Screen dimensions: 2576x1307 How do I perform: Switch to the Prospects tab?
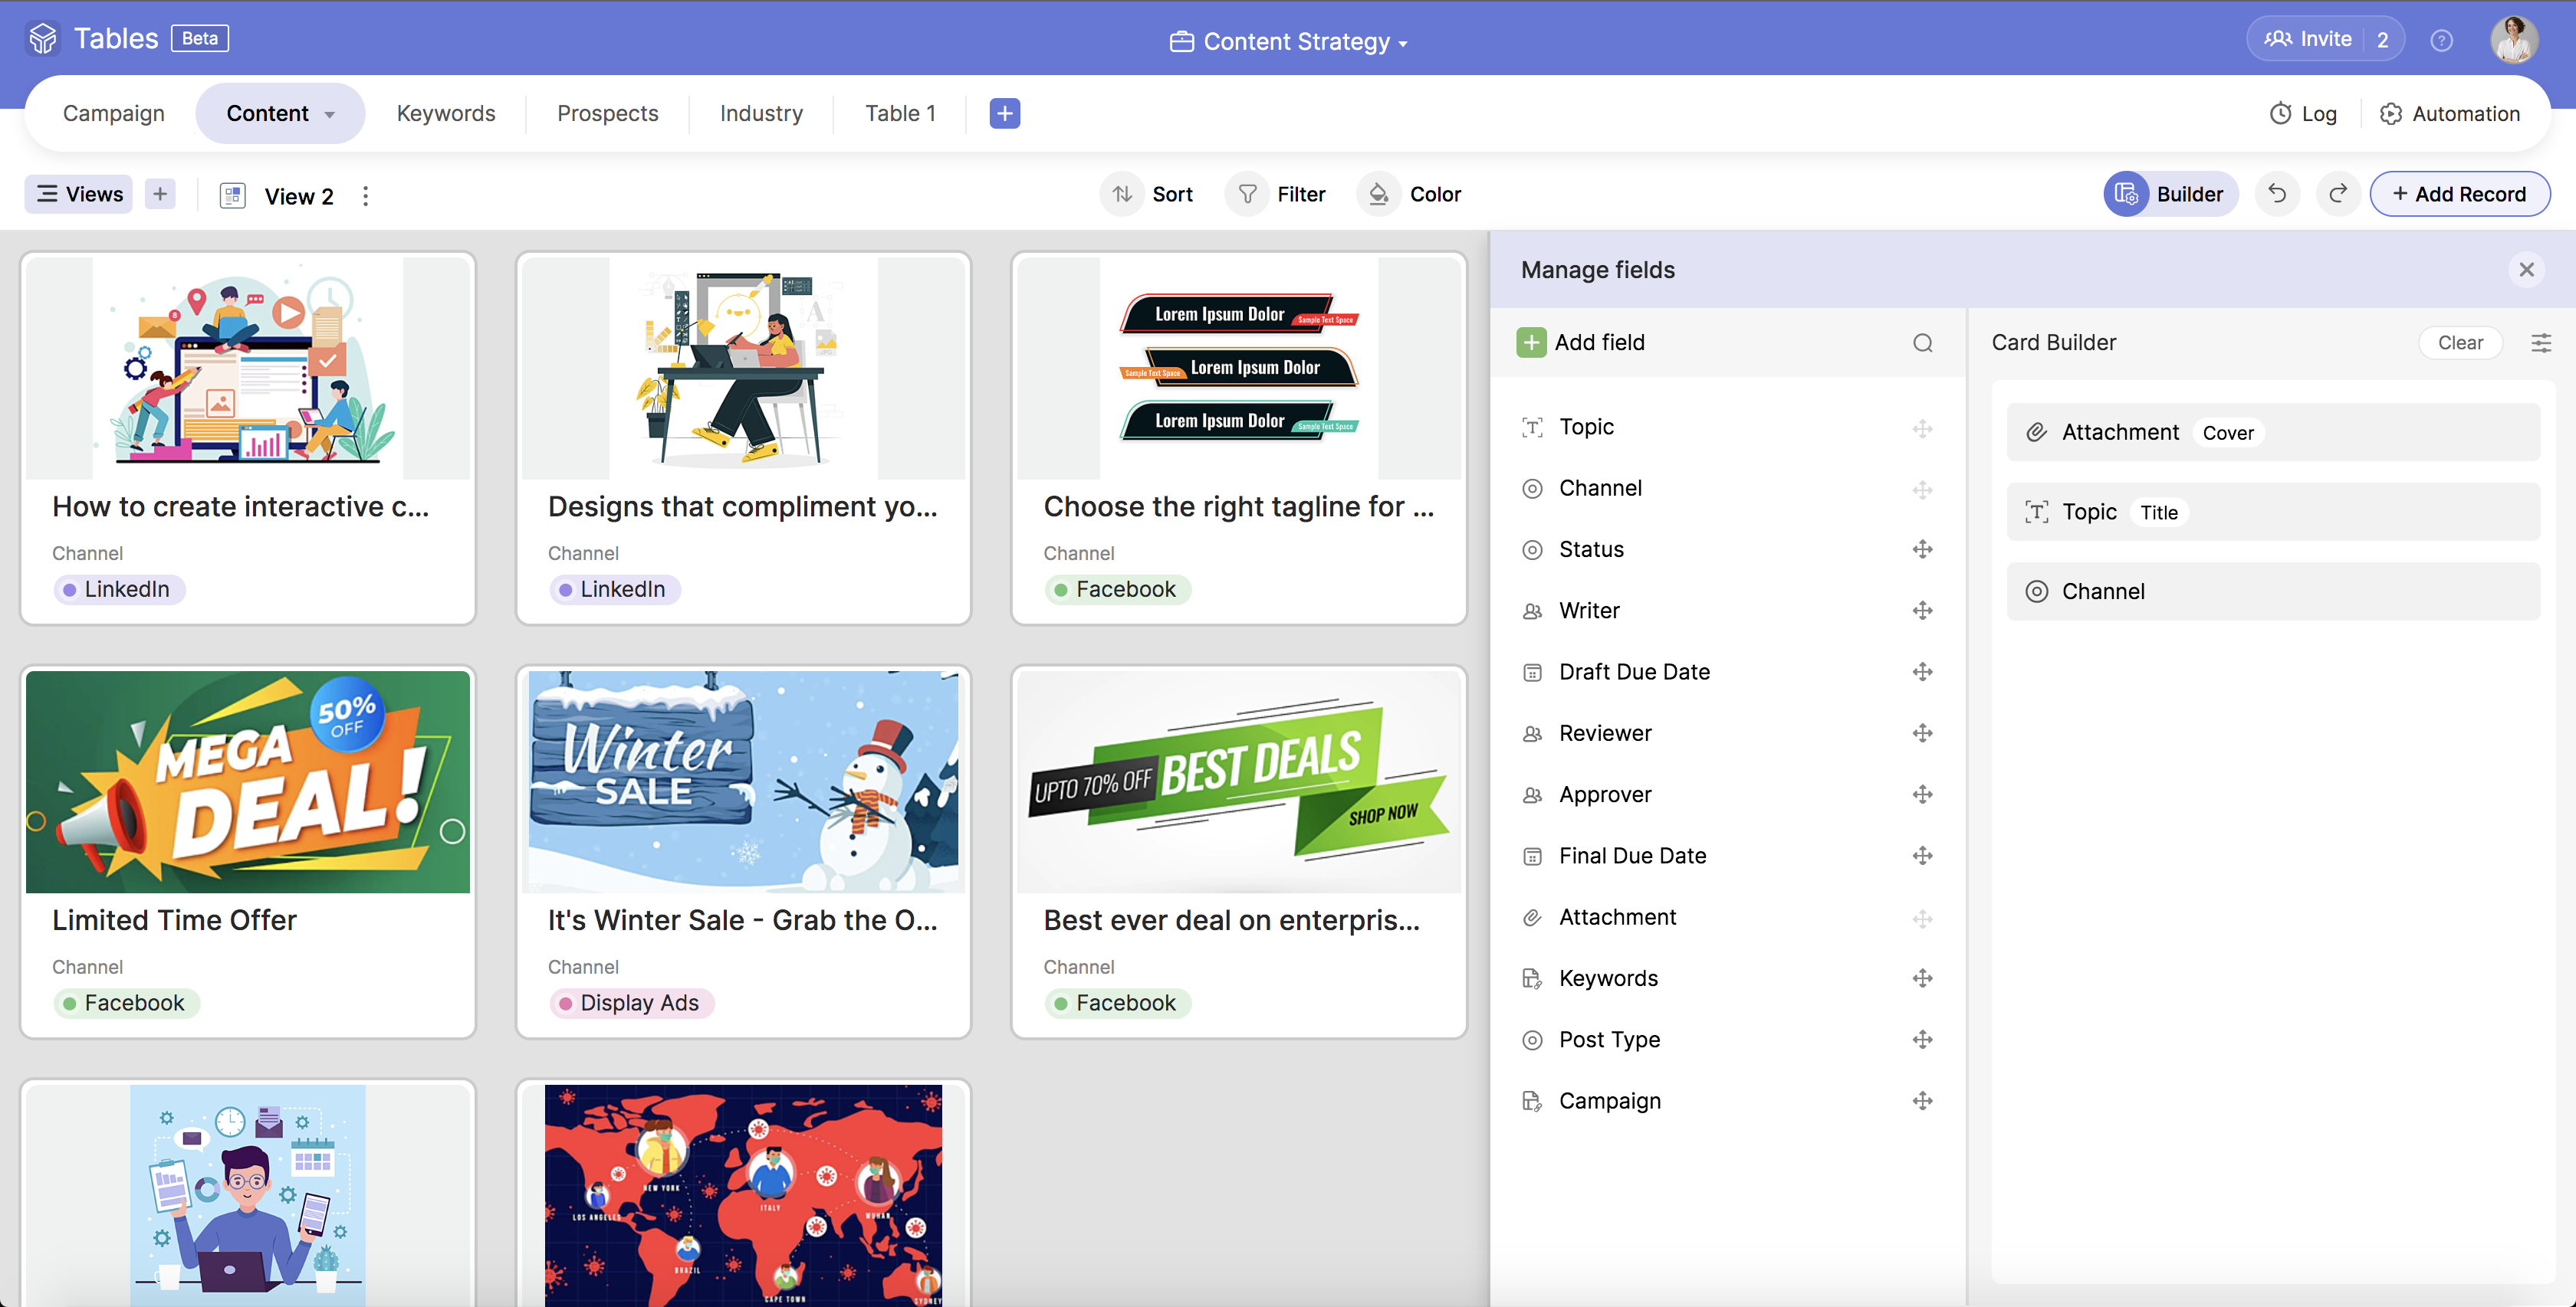coord(607,113)
